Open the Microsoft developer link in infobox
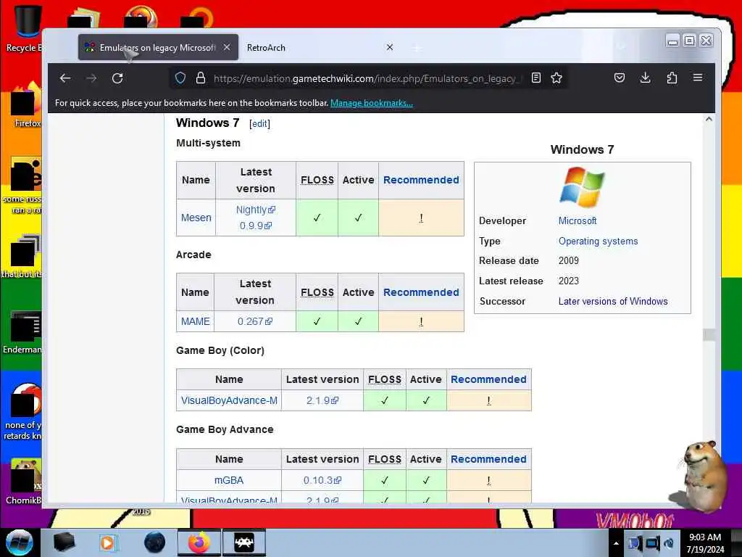This screenshot has height=557, width=742. (578, 220)
